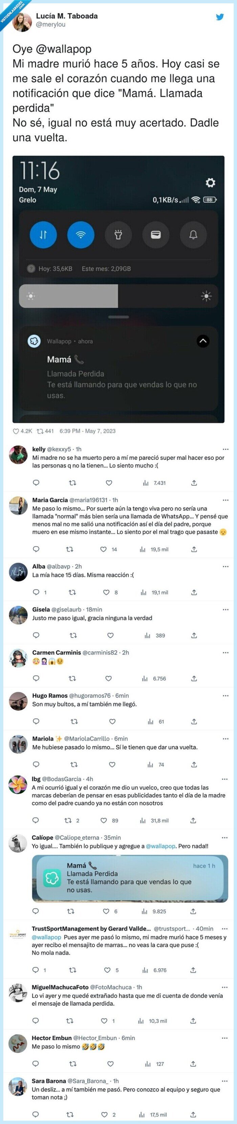Screen dimensions: 237x1124
Task: Open more options on Alba's reply
Action: tap(225, 566)
